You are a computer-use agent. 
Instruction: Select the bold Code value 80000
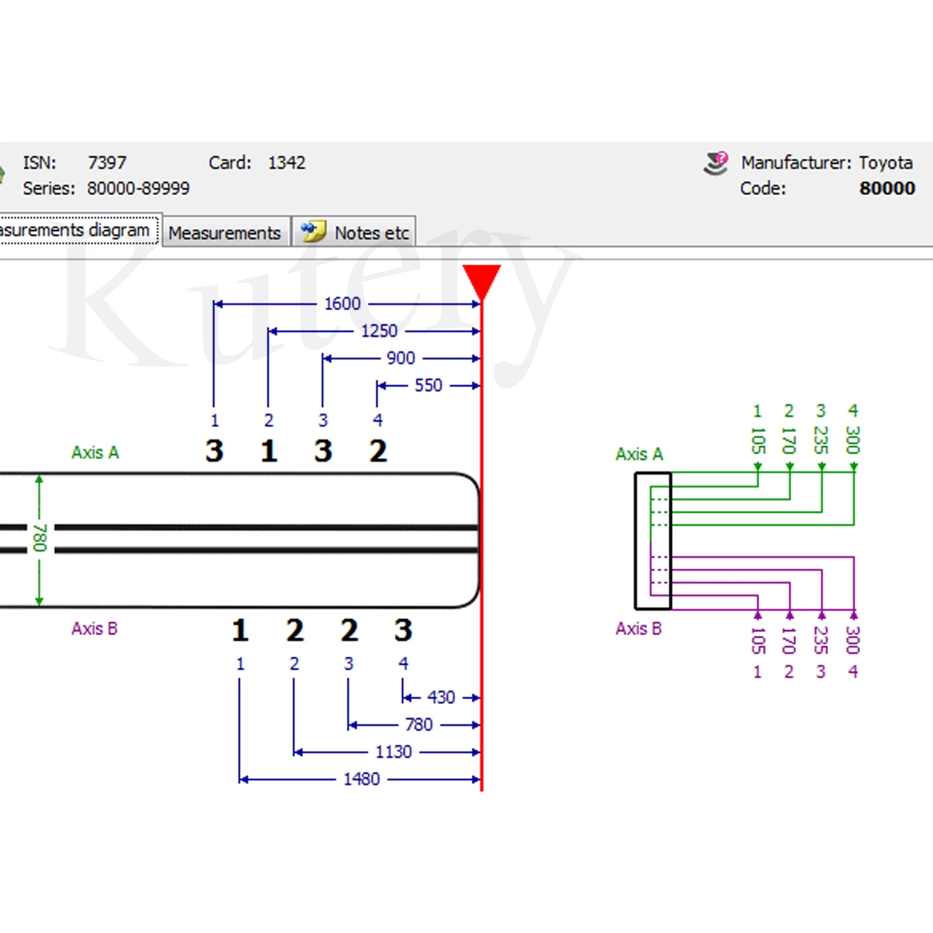[887, 188]
